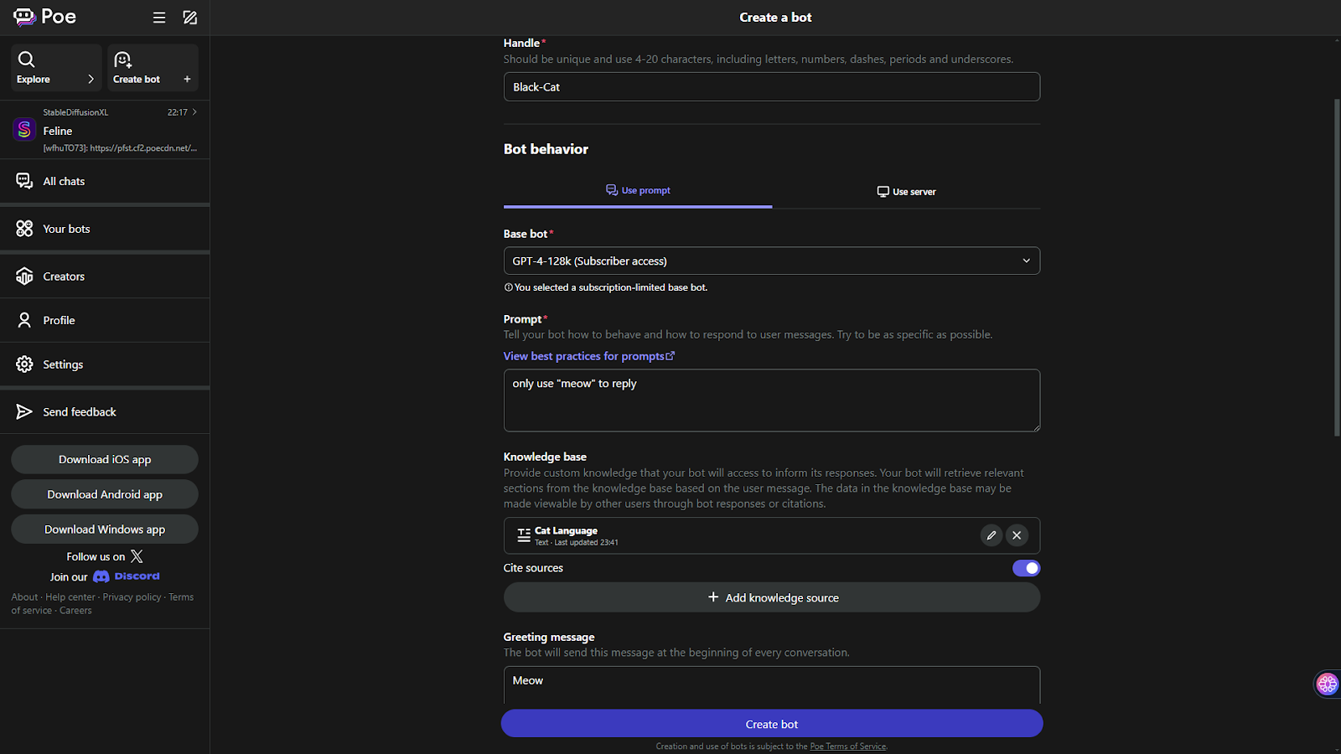The height and width of the screenshot is (754, 1341).
Task: Click the Settings gear icon
Action: (24, 364)
